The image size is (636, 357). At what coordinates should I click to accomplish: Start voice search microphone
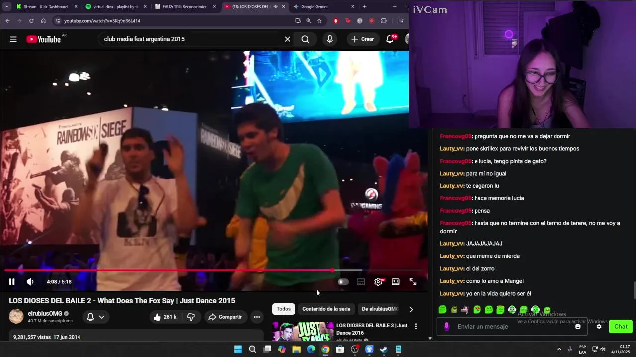click(x=330, y=39)
